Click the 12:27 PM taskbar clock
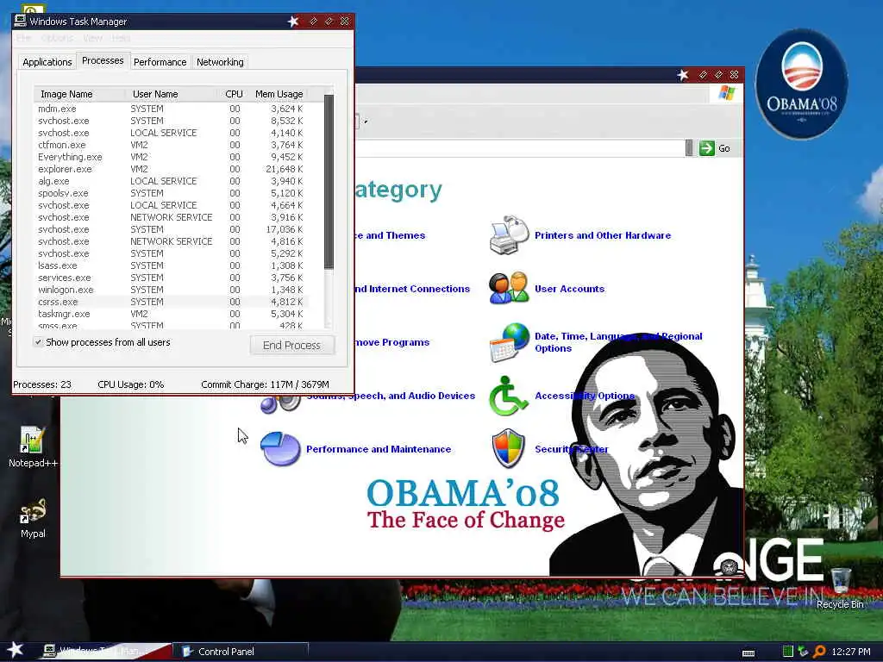Viewport: 883px width, 662px height. click(x=851, y=652)
